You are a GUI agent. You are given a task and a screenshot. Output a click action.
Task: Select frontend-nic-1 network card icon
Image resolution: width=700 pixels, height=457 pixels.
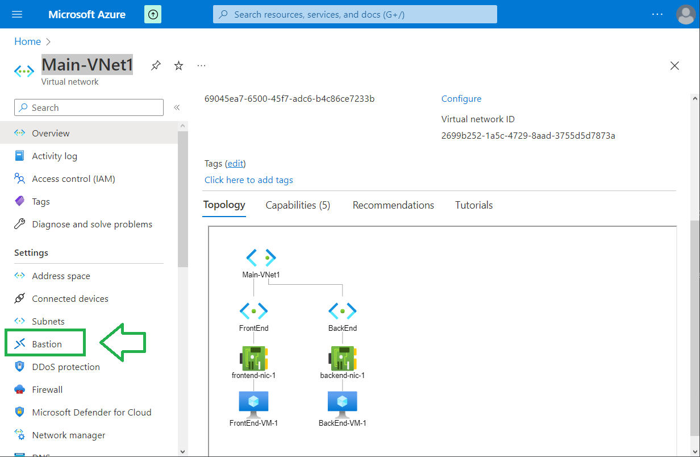coord(253,358)
